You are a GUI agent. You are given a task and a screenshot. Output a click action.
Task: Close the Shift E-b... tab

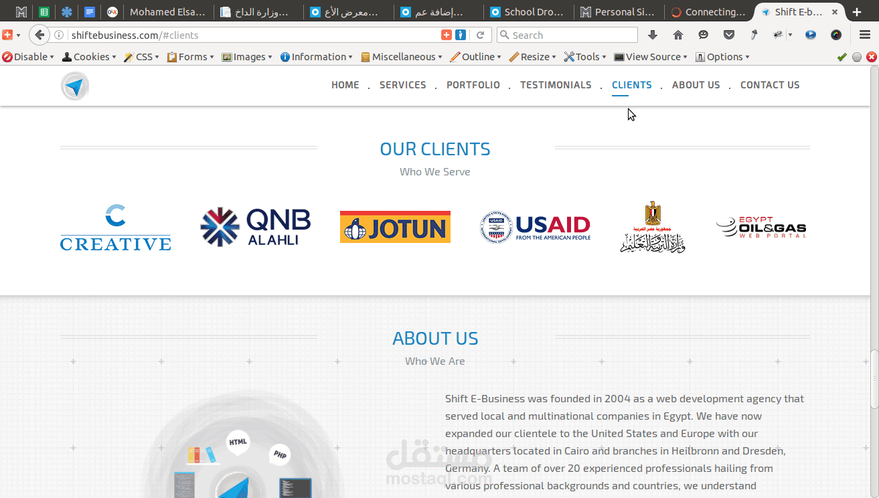pyautogui.click(x=835, y=12)
